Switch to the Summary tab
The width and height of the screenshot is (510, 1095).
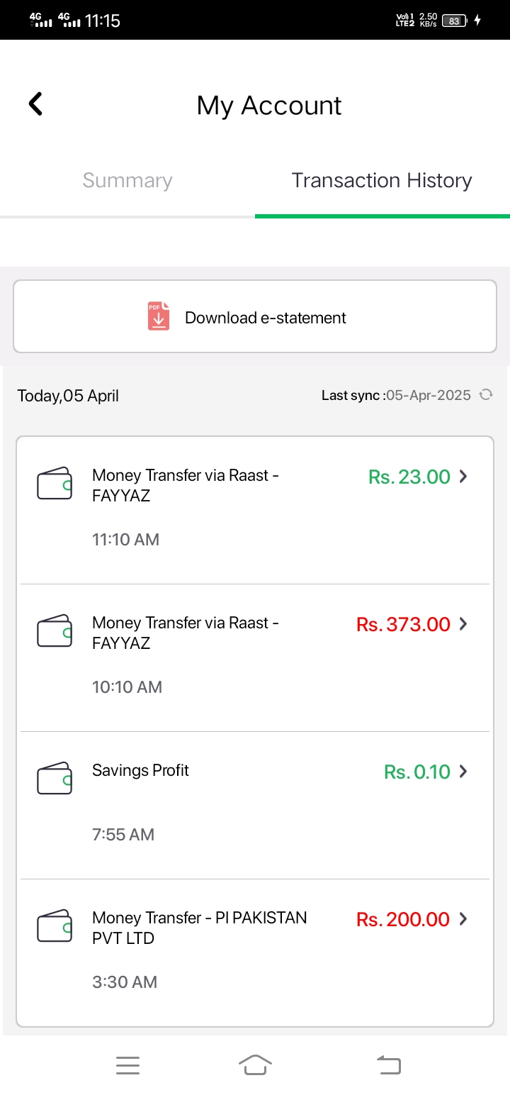click(127, 180)
